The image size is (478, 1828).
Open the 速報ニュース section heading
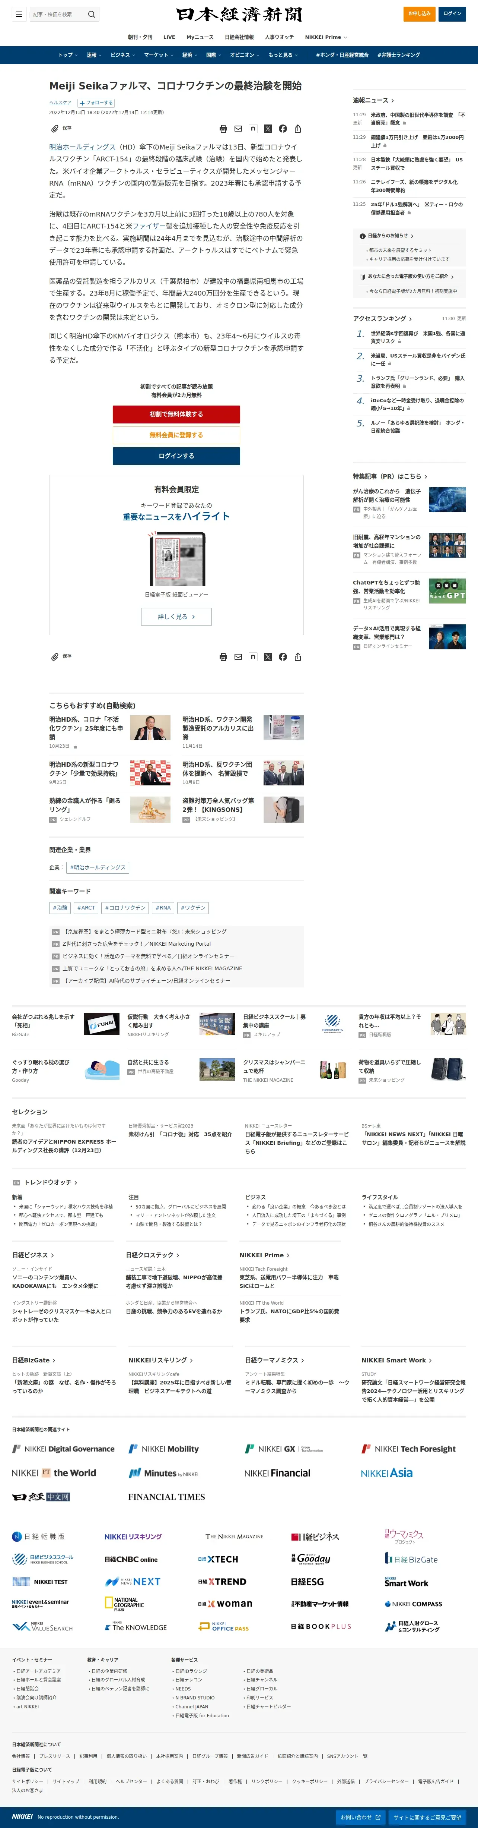point(373,101)
